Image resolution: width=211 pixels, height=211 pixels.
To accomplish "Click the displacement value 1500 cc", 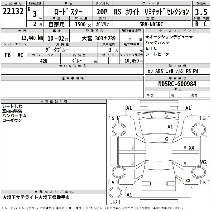I will (83, 24).
